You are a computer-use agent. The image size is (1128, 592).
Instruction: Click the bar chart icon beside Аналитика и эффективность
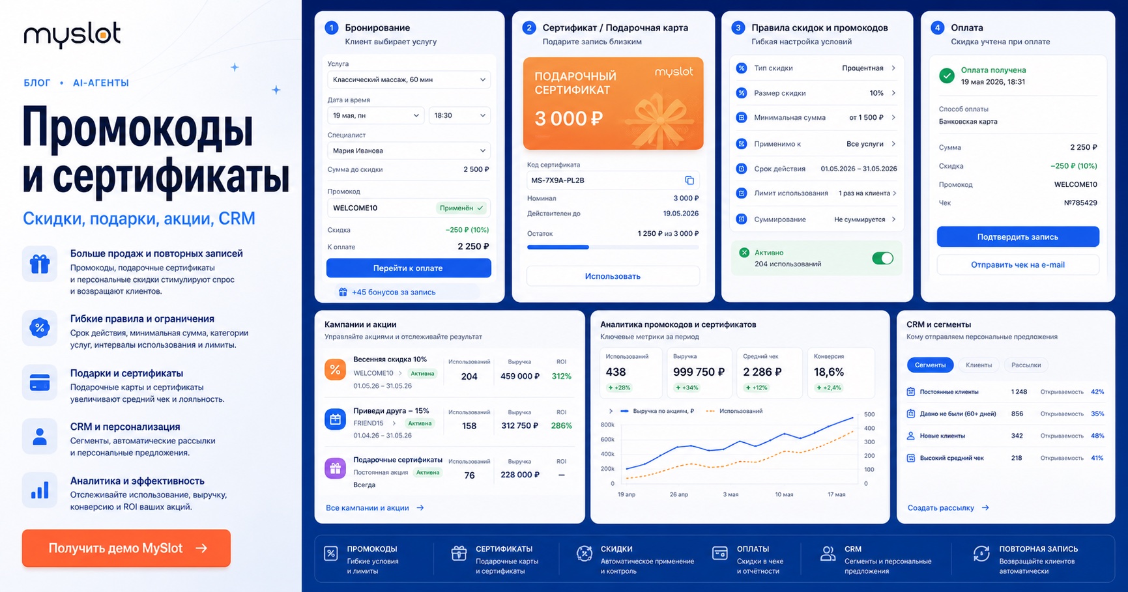coord(40,490)
